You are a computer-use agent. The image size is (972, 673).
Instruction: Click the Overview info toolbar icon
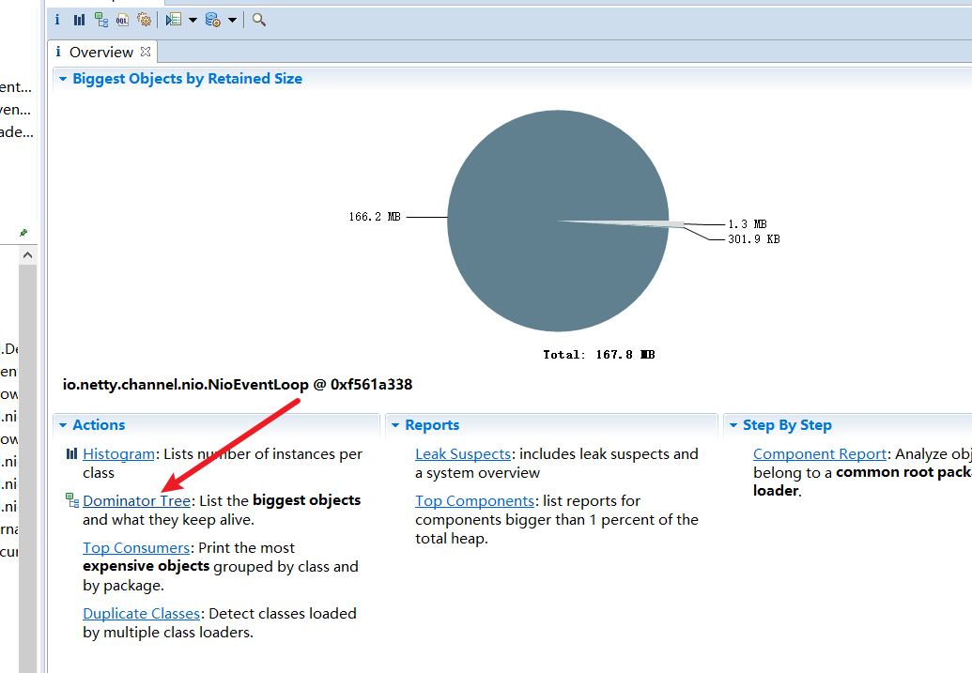click(x=57, y=20)
